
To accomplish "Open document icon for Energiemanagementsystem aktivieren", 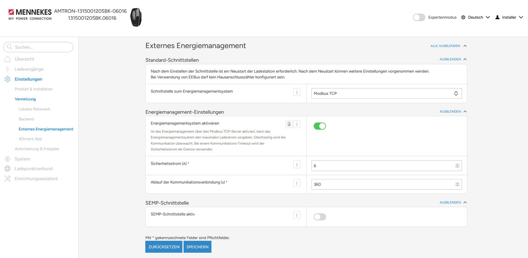I will click(289, 124).
